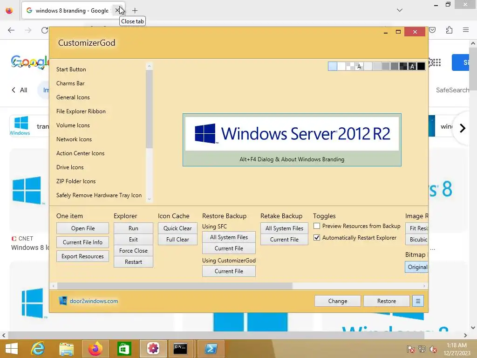Open door2windows.com link
This screenshot has width=477, height=358.
[x=94, y=301]
